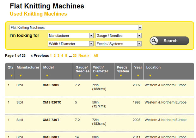
Task: Click the Gauge/ Needles header text
Action: click(83, 69)
